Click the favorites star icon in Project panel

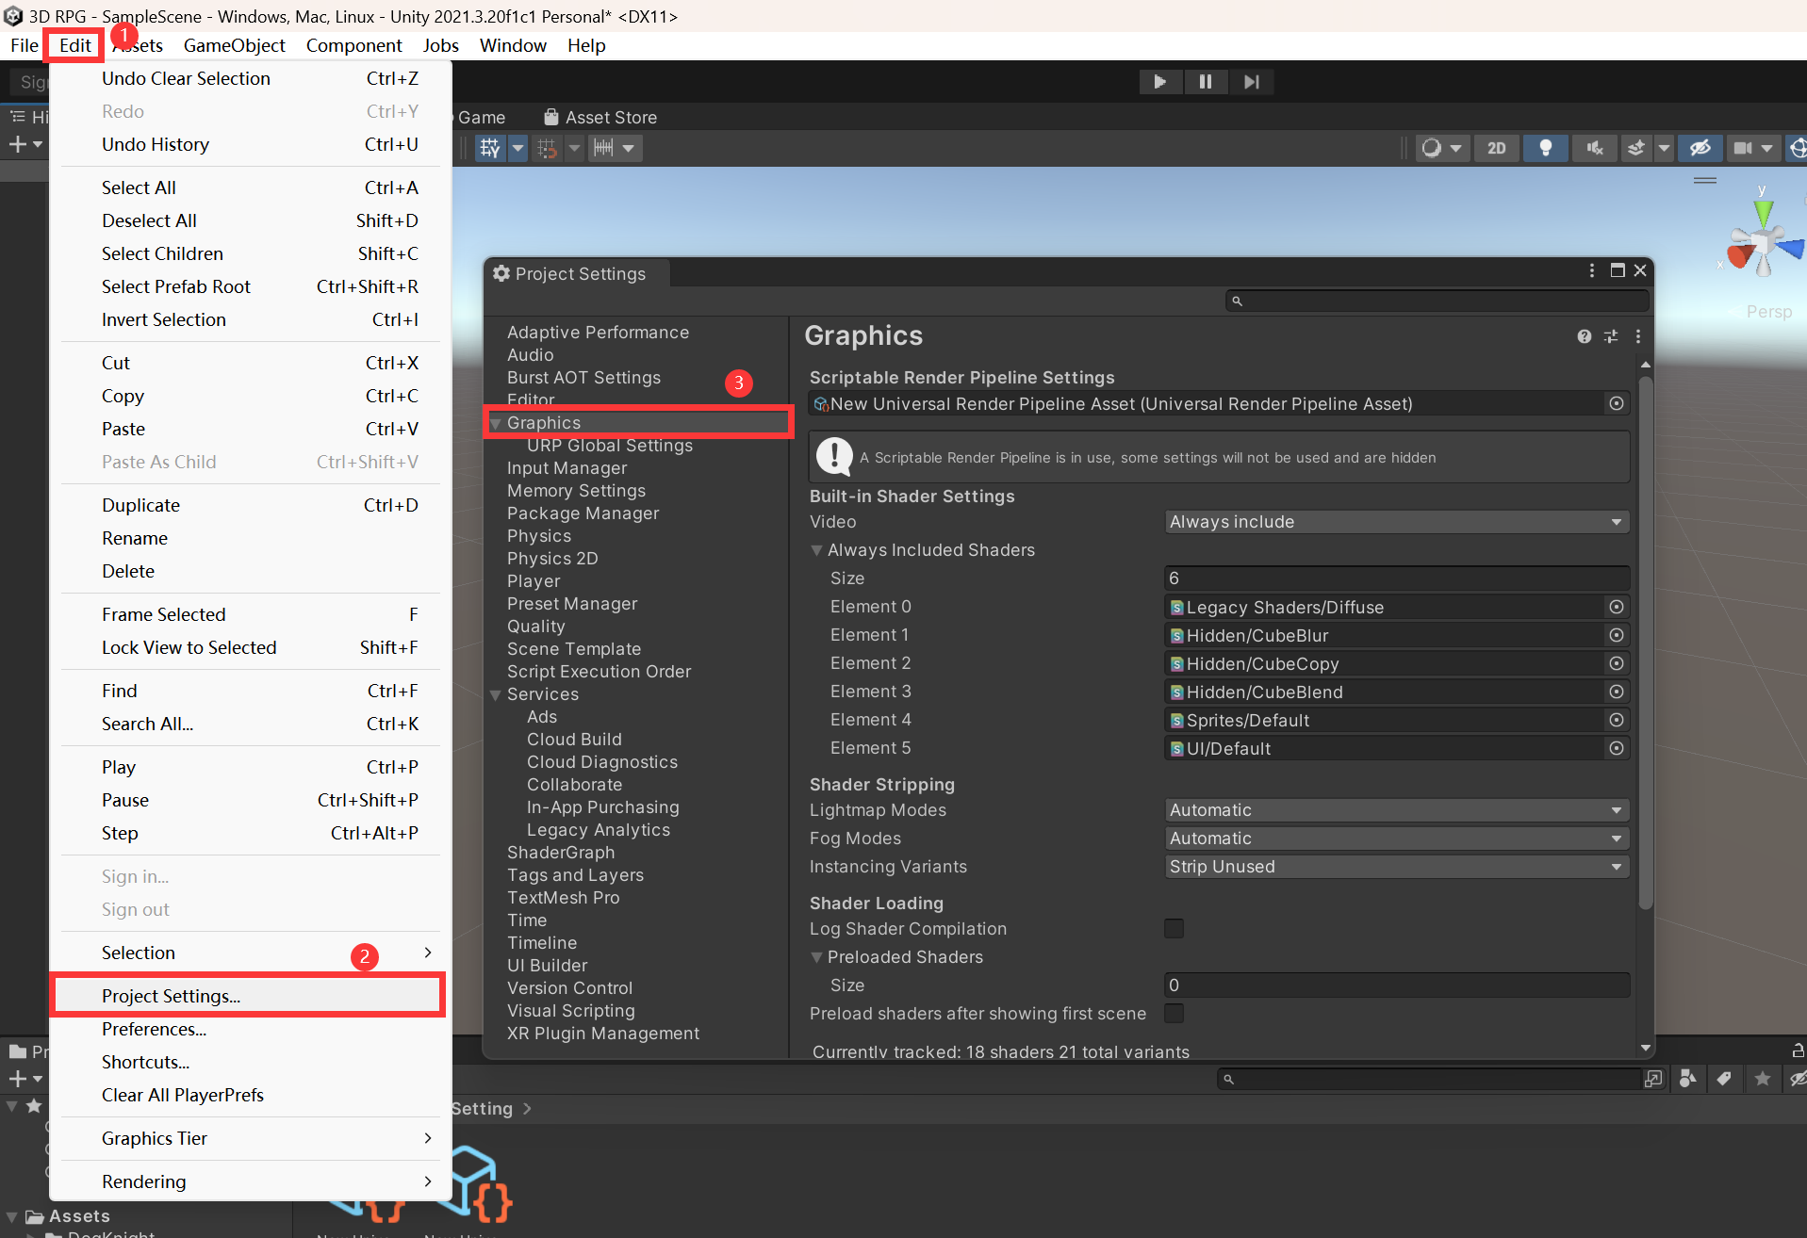tap(1763, 1079)
